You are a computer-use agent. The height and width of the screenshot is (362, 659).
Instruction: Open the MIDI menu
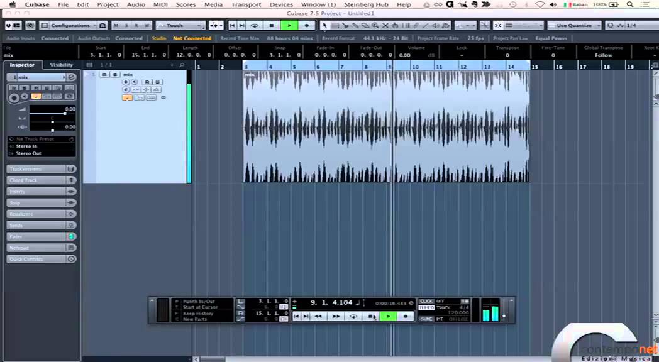(160, 4)
